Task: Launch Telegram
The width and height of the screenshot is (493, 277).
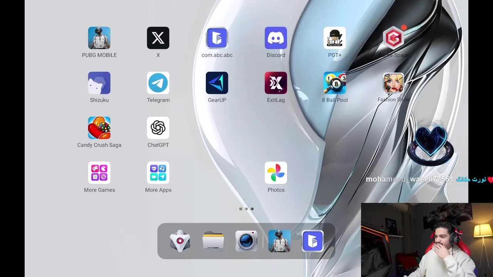Action: click(x=158, y=83)
